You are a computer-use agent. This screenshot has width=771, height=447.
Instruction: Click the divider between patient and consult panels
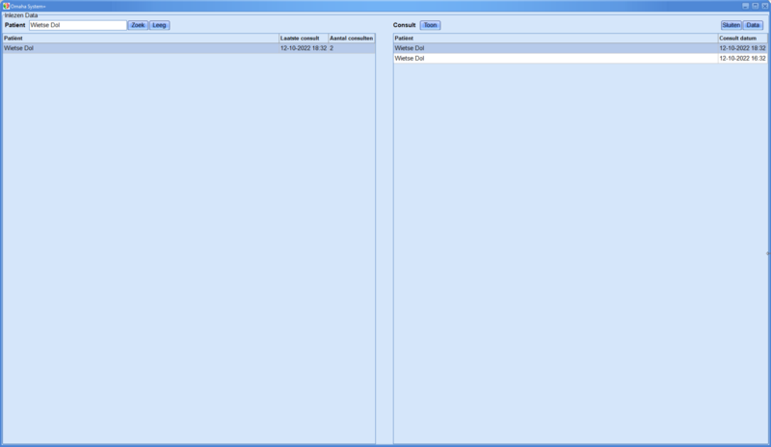(385, 241)
